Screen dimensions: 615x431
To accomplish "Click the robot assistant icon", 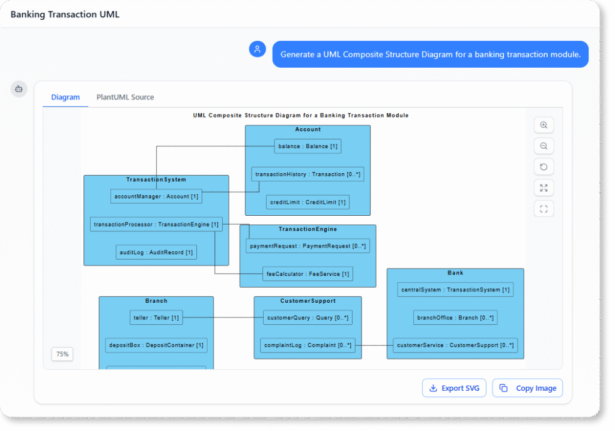I will (19, 88).
